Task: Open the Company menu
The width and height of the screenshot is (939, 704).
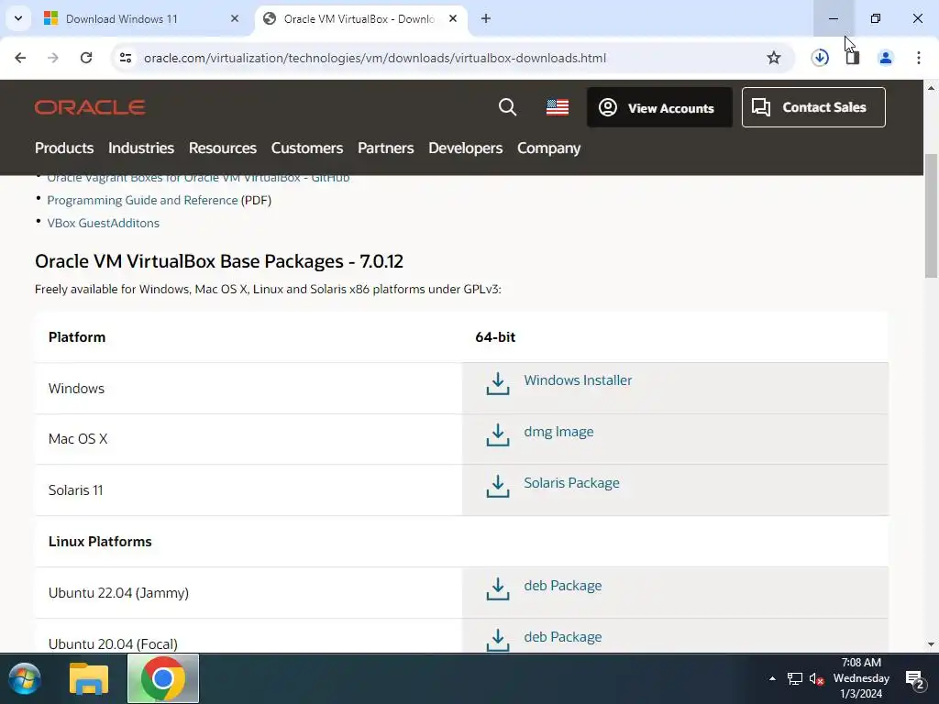Action: click(x=549, y=148)
